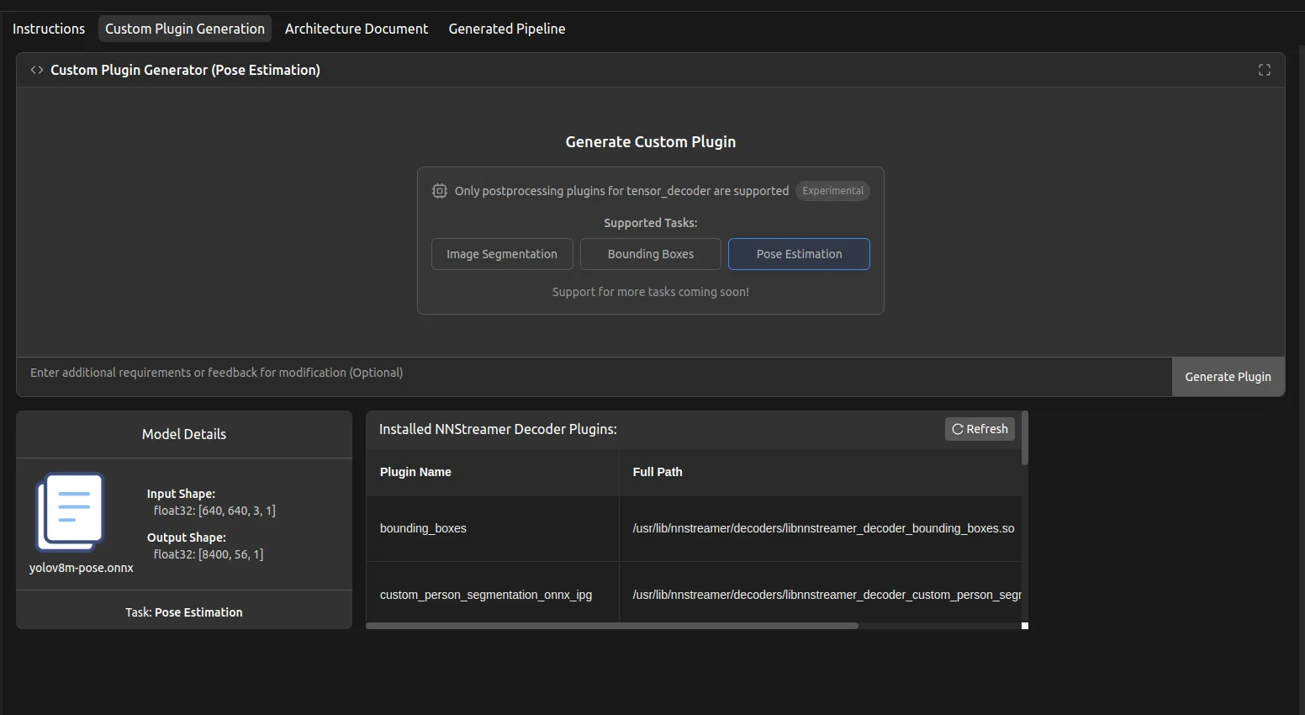
Task: Select the Bounding Boxes task
Action: (x=651, y=254)
